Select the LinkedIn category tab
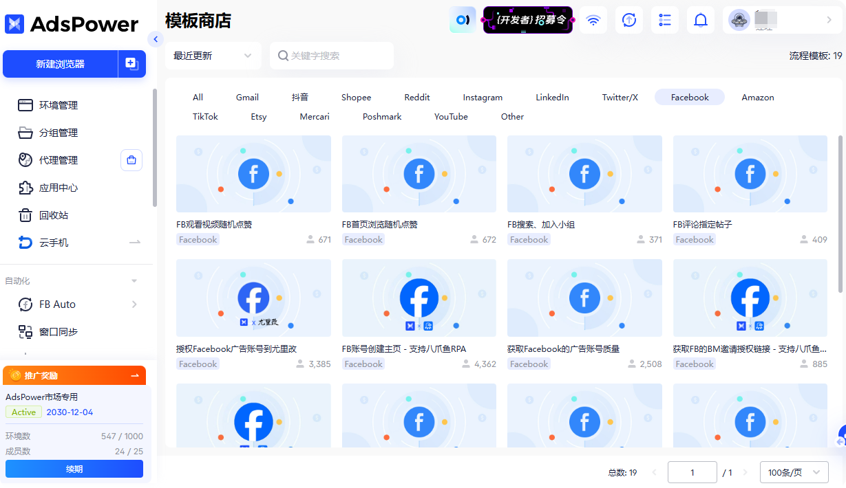 552,97
